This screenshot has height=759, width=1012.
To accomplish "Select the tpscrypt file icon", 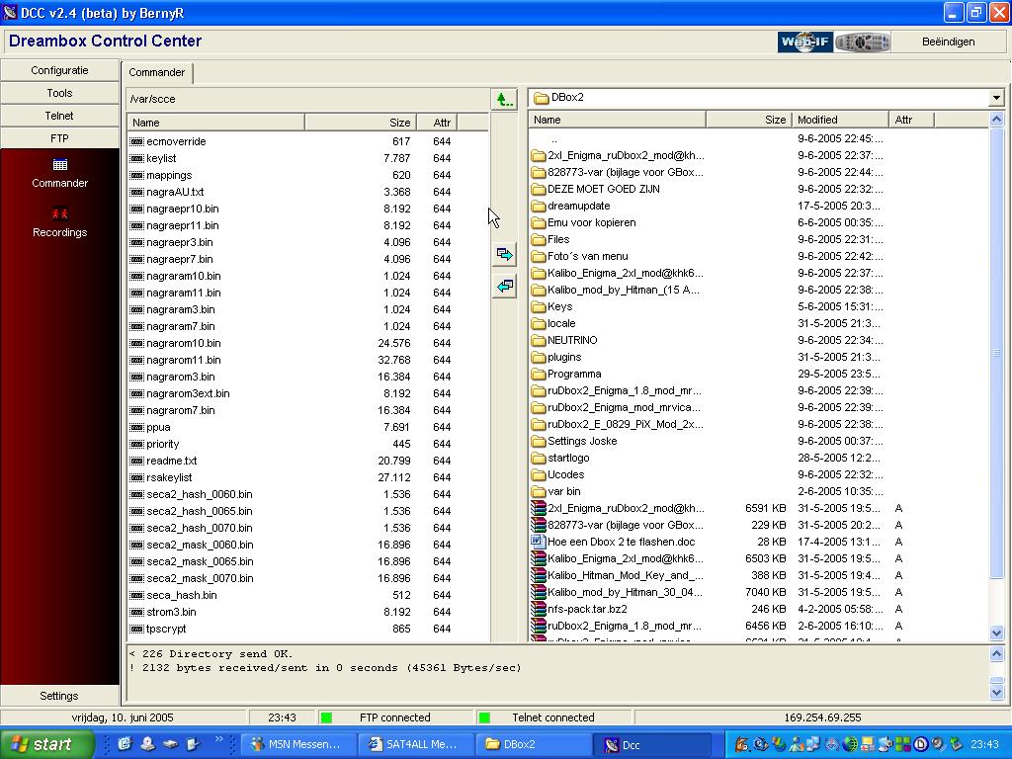I will click(x=136, y=629).
